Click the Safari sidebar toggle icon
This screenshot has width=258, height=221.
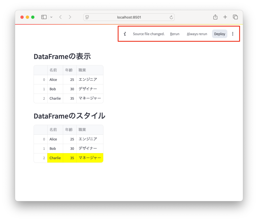[44, 17]
